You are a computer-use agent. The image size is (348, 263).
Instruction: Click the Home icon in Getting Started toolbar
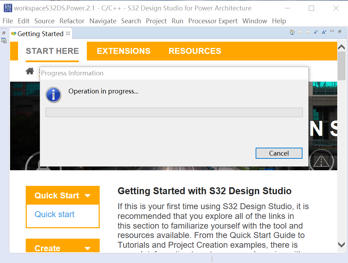(292, 32)
